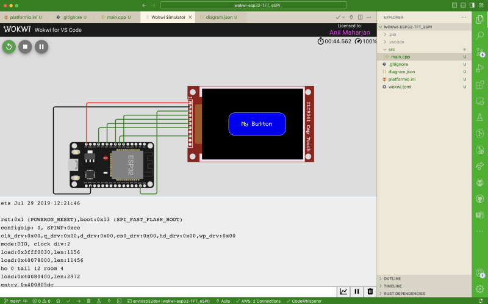
Task: Pause serial monitor output
Action: [x=357, y=292]
